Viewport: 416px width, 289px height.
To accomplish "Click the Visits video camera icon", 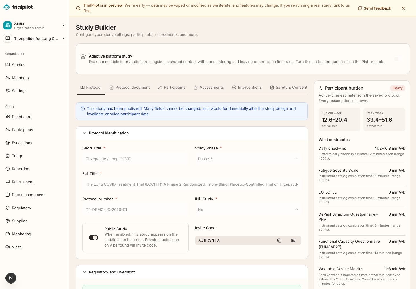I will tap(8, 247).
